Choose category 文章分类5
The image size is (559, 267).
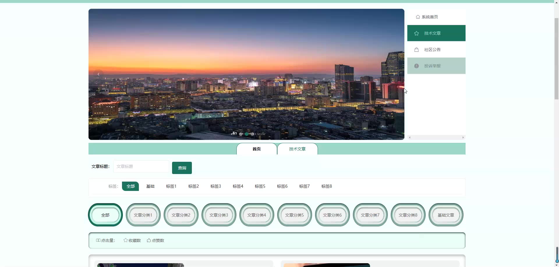295,215
